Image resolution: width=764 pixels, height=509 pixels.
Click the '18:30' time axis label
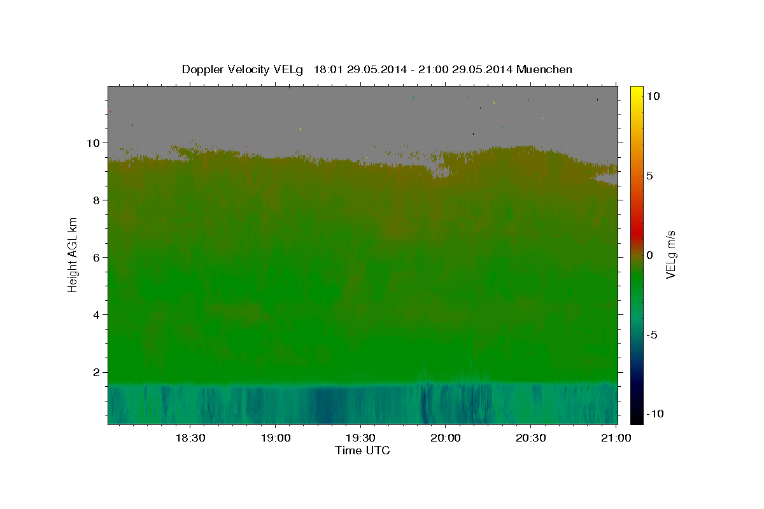pos(190,438)
